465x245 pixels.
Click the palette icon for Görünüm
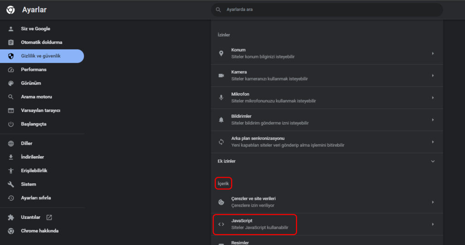[11, 83]
